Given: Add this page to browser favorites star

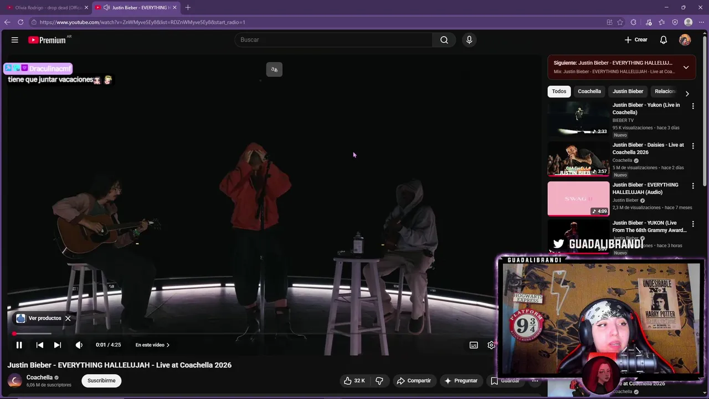Looking at the screenshot, I should (x=620, y=22).
